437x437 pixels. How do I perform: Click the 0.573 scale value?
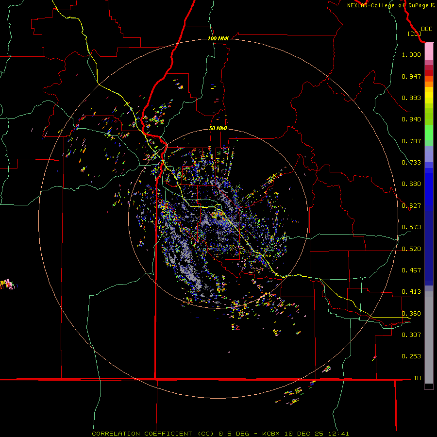click(x=411, y=227)
